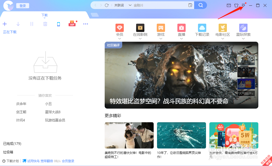Delete task with the trash icon
Screen dimensions: 272x166
pos(45,24)
